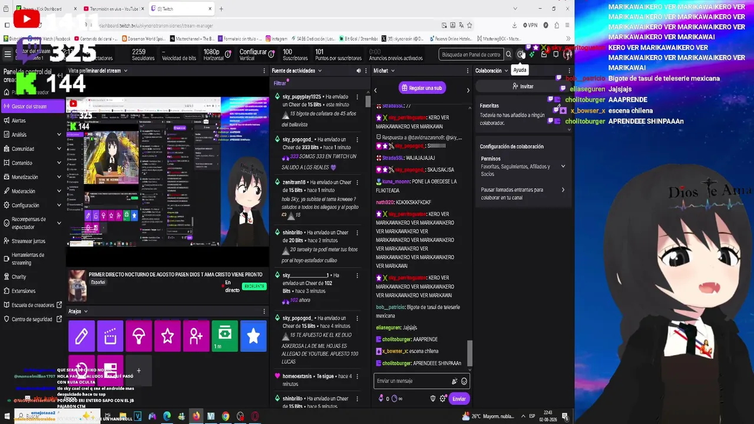Image resolution: width=754 pixels, height=424 pixels.
Task: Open the emote picker in chat input
Action: pos(464,381)
